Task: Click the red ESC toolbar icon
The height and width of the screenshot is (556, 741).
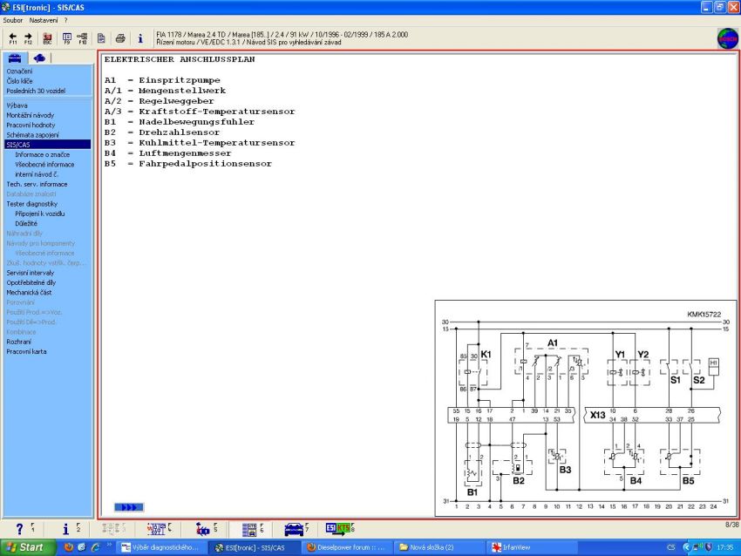Action: [47, 38]
